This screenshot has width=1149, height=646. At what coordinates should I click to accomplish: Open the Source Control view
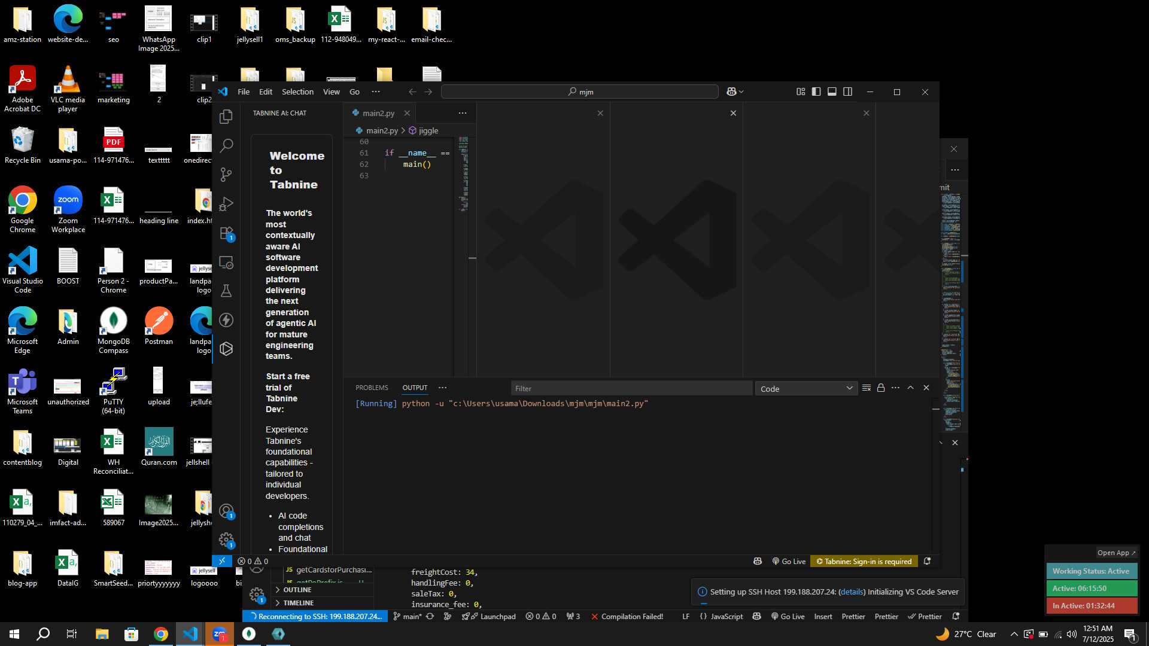coord(226,175)
